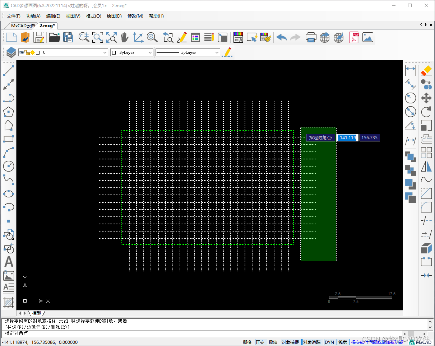Screen dimensions: 435x346
Task: Click the tab scroll left arrow near the document tabs
Action: coord(421,25)
